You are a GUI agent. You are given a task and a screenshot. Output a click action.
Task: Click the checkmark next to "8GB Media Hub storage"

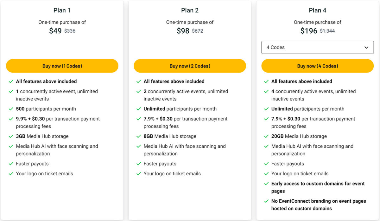pos(138,136)
